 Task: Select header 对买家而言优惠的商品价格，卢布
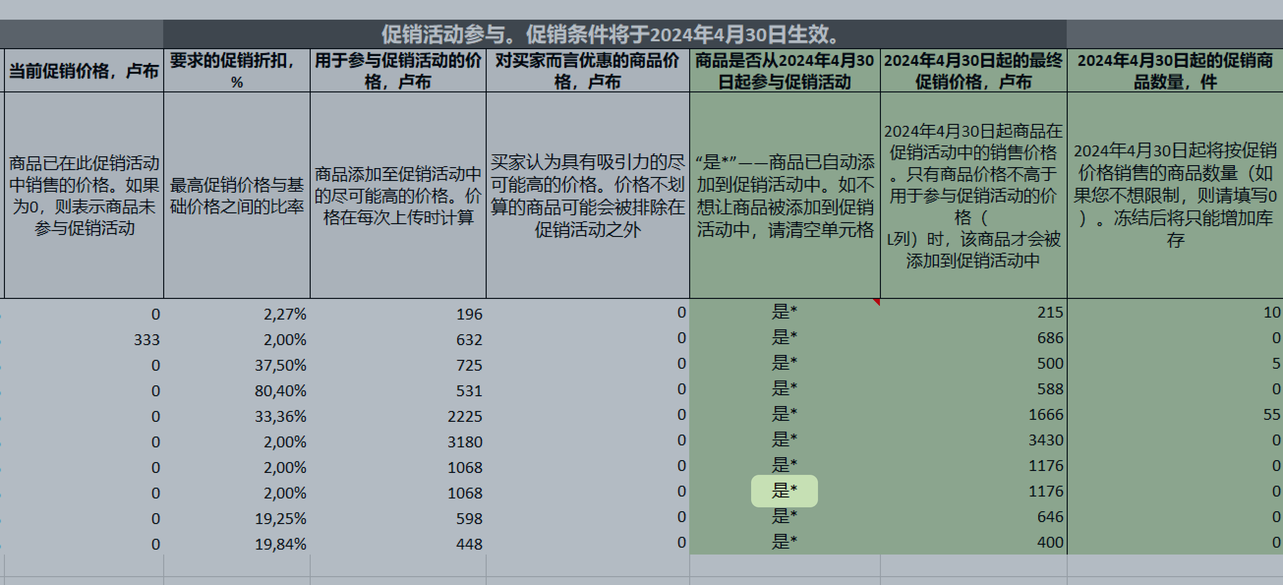(588, 70)
